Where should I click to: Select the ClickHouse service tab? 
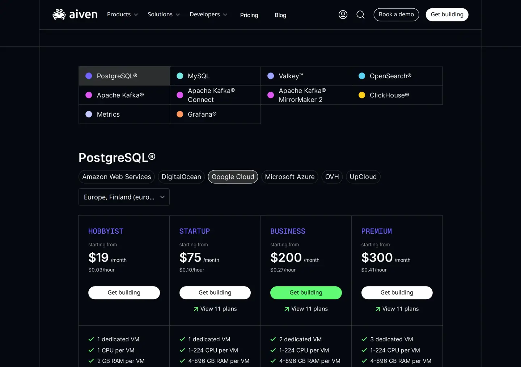[x=397, y=95]
